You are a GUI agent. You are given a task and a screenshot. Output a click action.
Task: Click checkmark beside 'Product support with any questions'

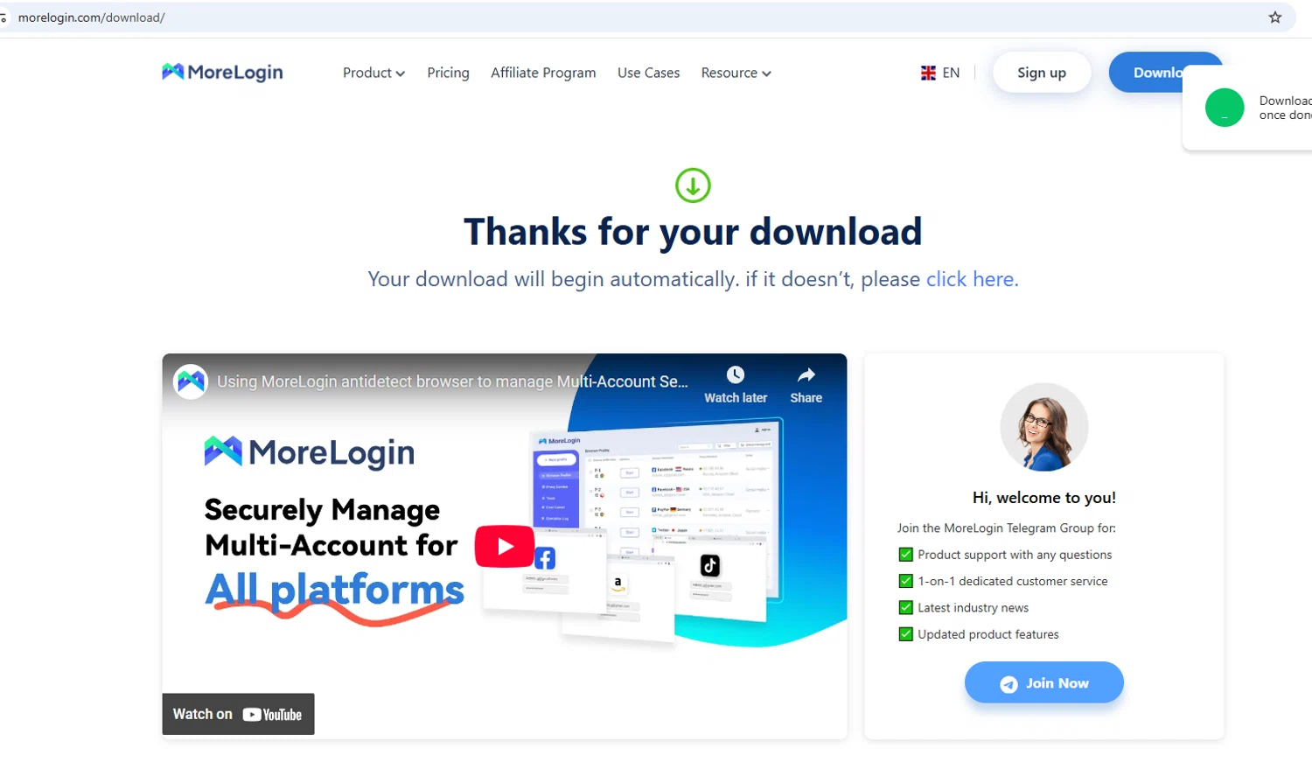(906, 555)
